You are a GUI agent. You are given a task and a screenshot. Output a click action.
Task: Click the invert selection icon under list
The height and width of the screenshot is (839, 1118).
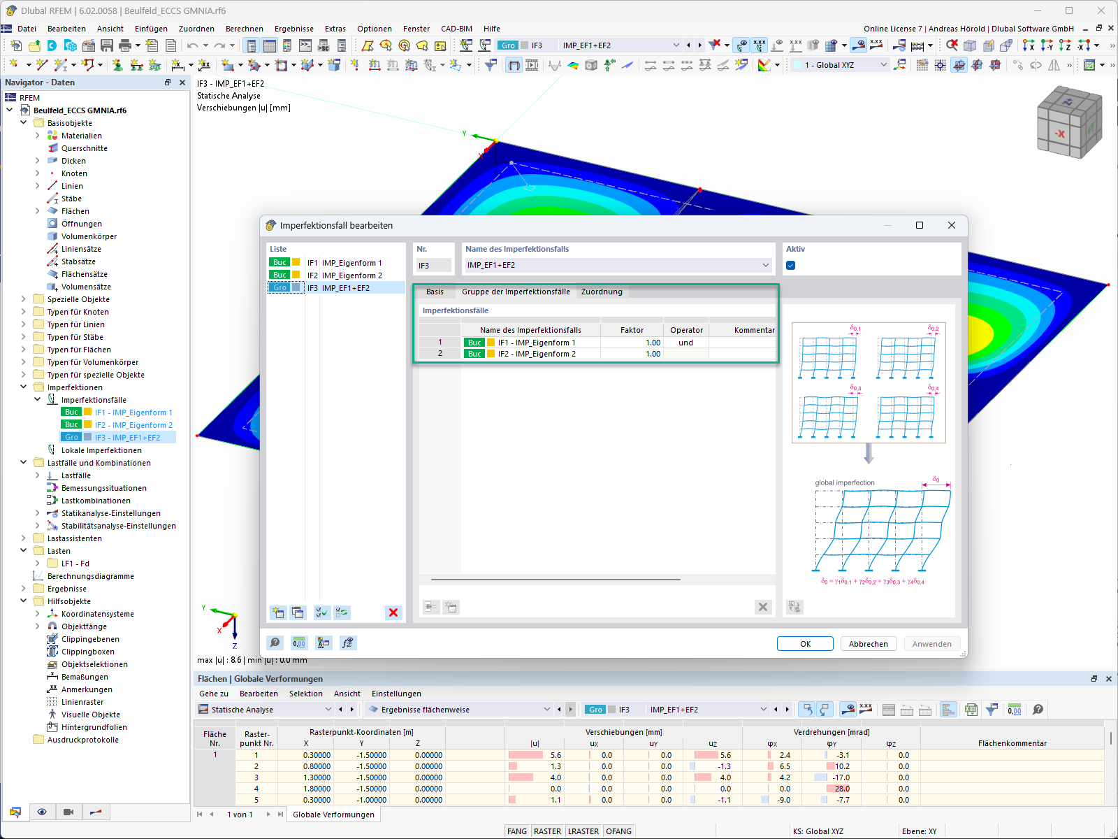point(342,612)
